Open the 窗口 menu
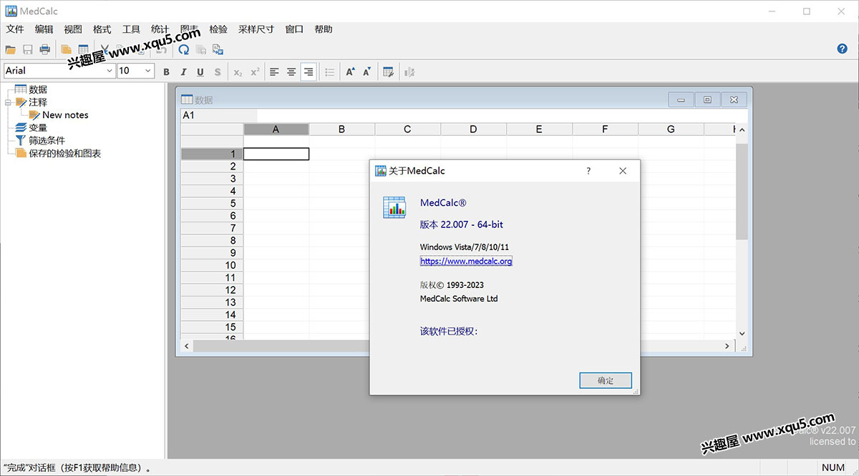 pyautogui.click(x=294, y=29)
